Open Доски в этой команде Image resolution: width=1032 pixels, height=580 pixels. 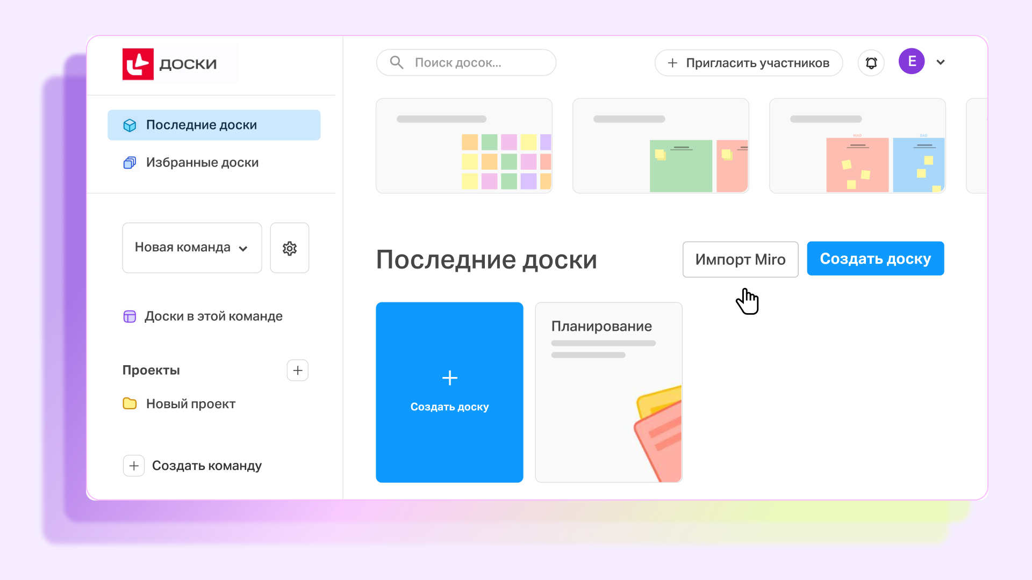click(213, 316)
